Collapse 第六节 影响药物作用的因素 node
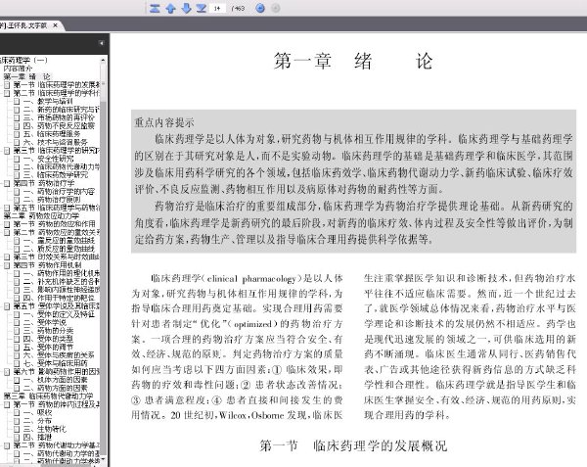587x467 pixels. coord(7,372)
